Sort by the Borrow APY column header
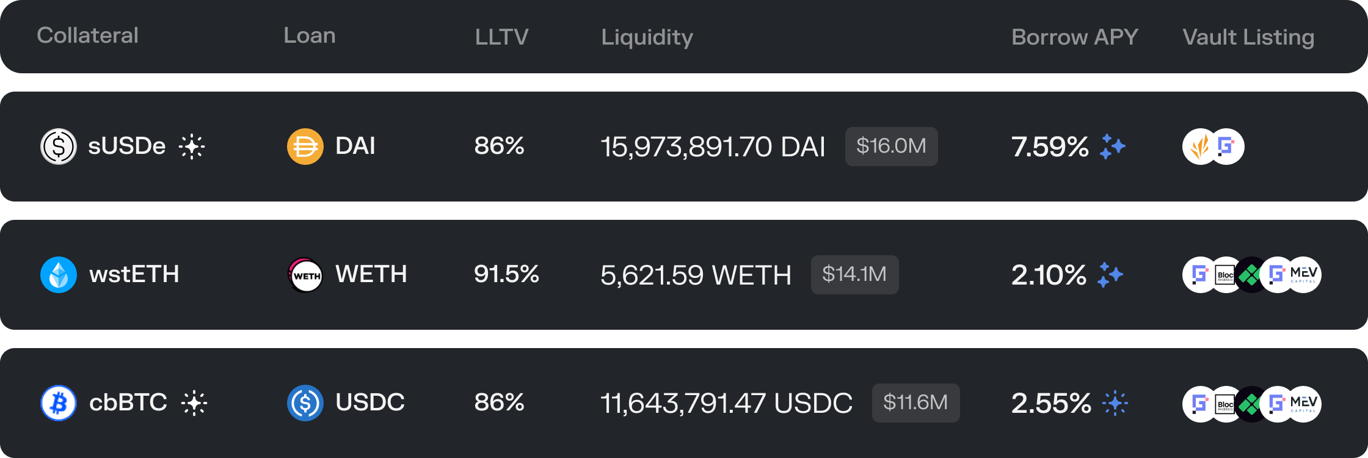 coord(1075,37)
